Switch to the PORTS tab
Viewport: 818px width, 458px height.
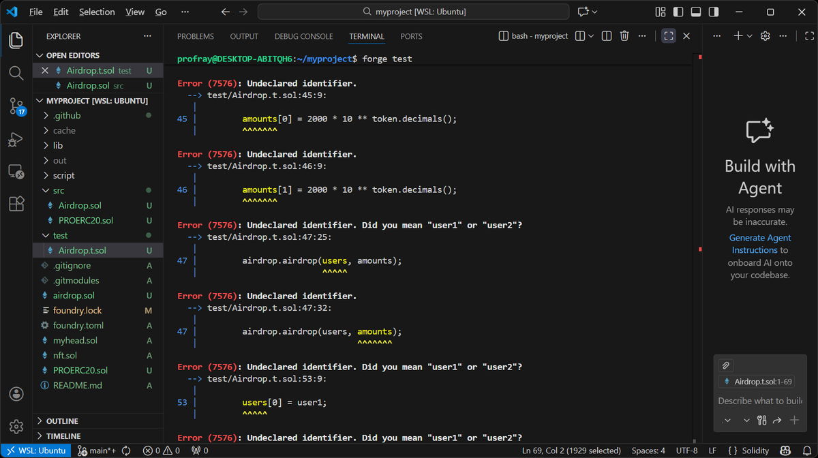click(x=411, y=36)
